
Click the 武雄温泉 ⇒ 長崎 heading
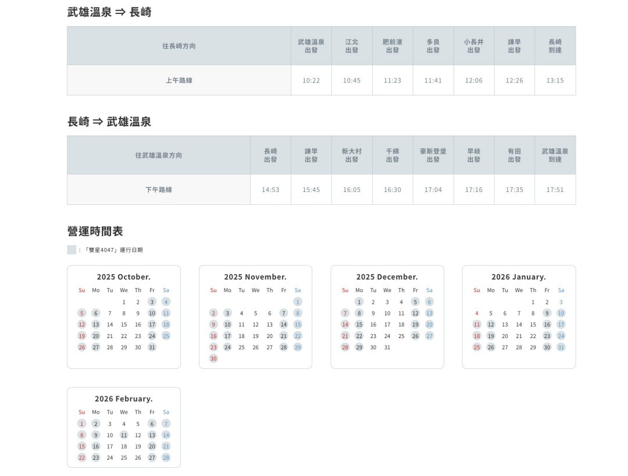pyautogui.click(x=109, y=12)
